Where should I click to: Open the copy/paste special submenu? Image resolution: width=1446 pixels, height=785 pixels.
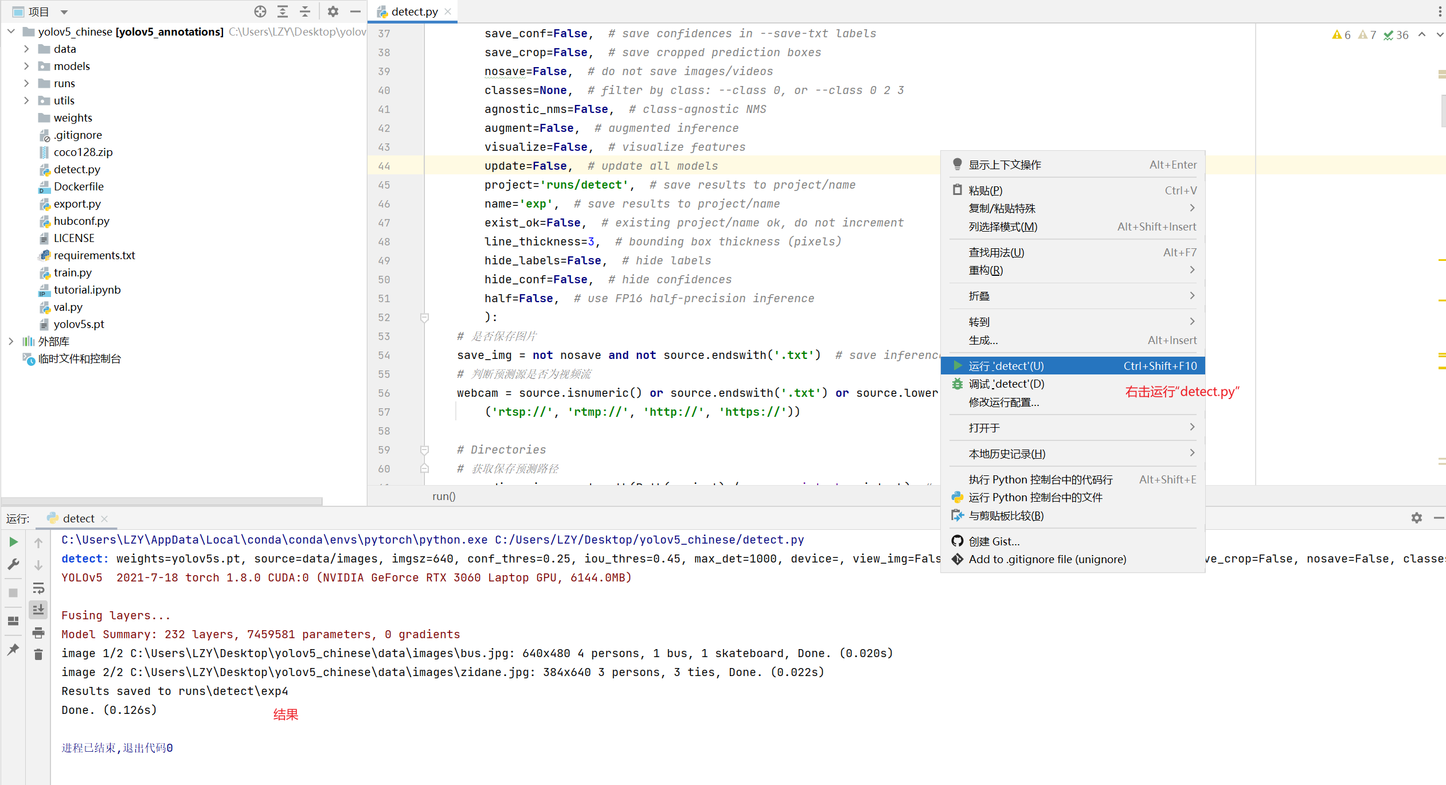1073,208
